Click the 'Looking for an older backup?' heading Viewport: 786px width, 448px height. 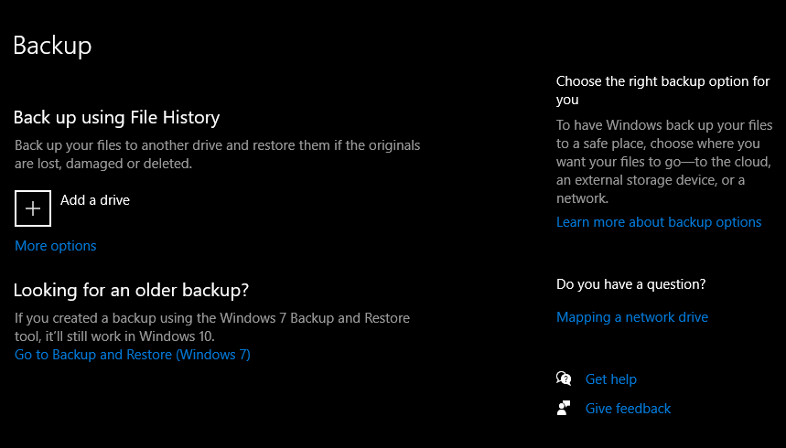[131, 291]
